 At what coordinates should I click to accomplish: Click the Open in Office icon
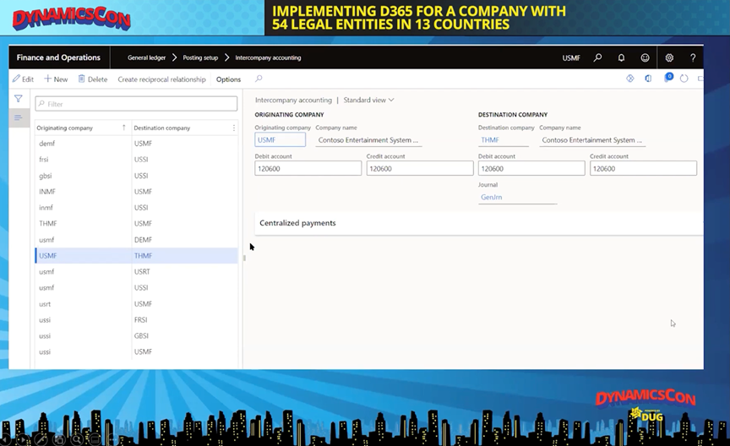648,79
